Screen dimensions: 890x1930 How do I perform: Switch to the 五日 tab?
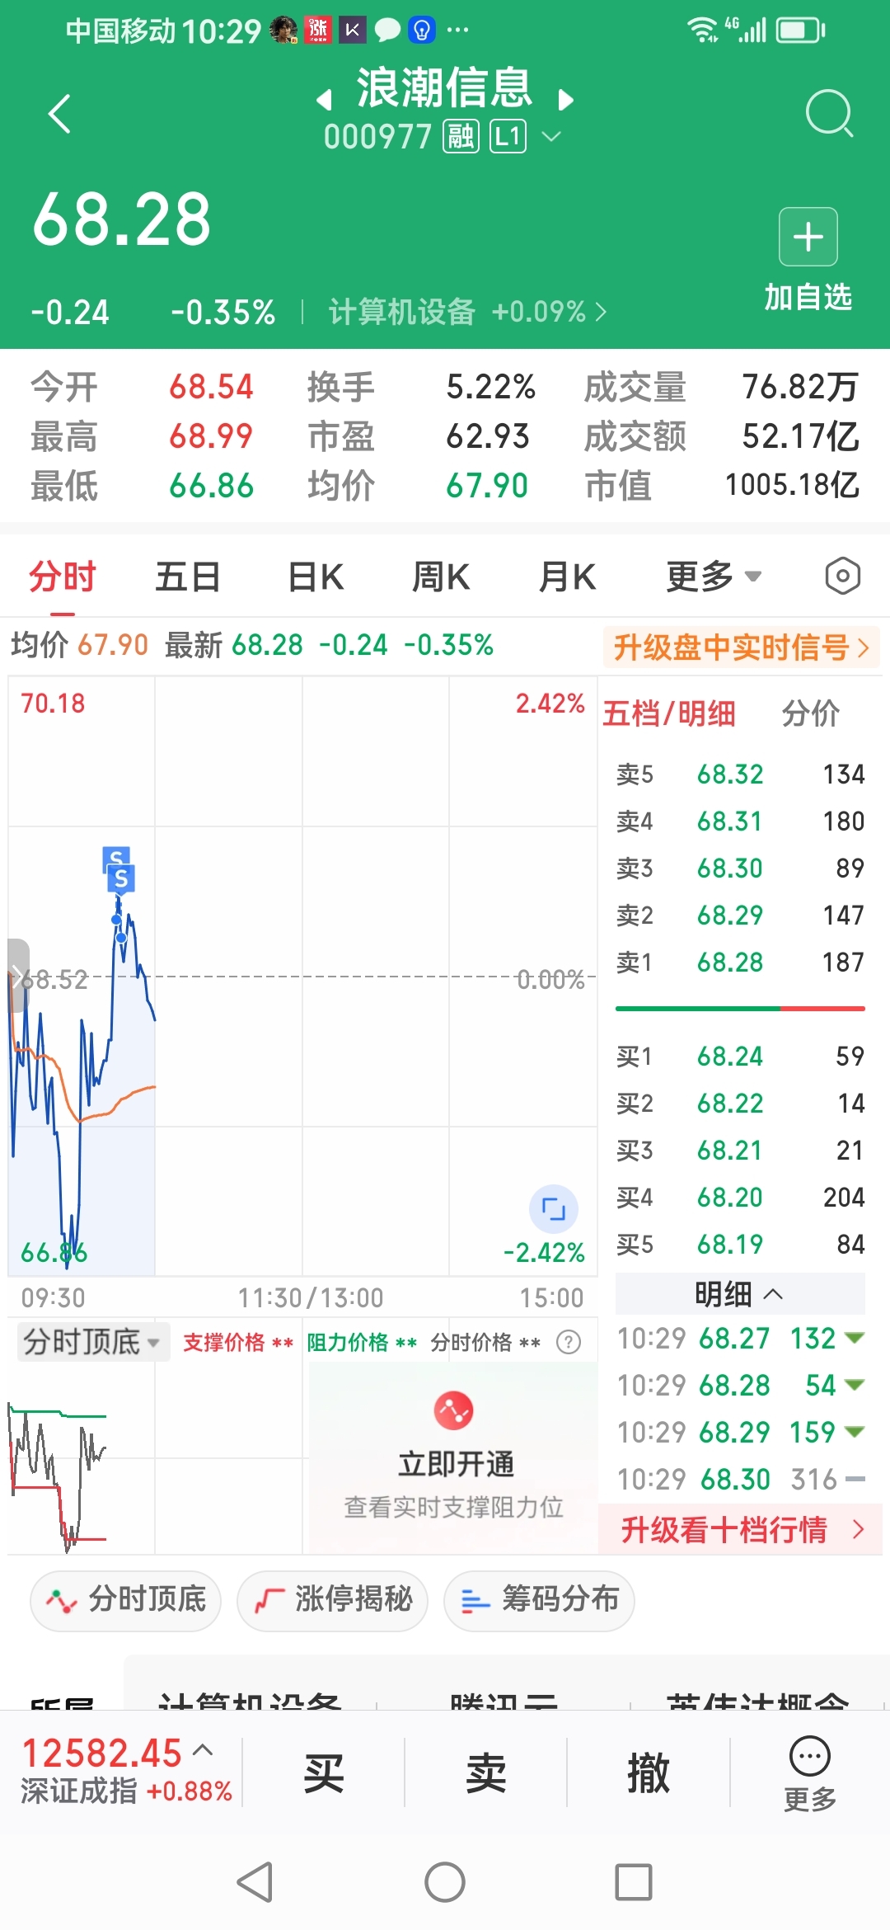[188, 576]
